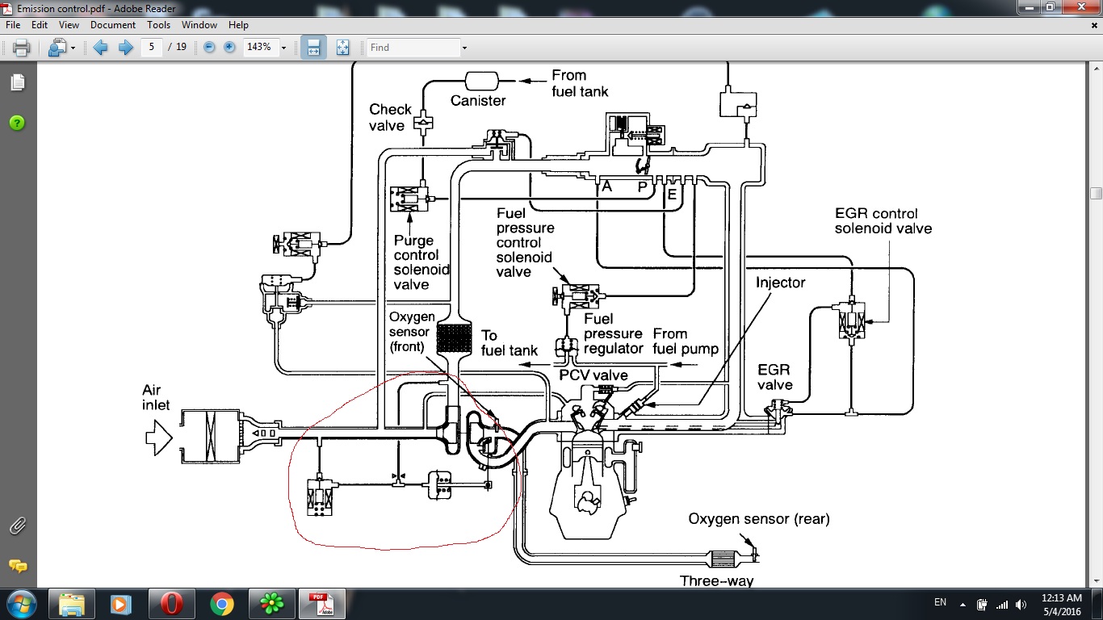Open the collaborate tool dropdown arrow
The width and height of the screenshot is (1103, 620).
[73, 48]
